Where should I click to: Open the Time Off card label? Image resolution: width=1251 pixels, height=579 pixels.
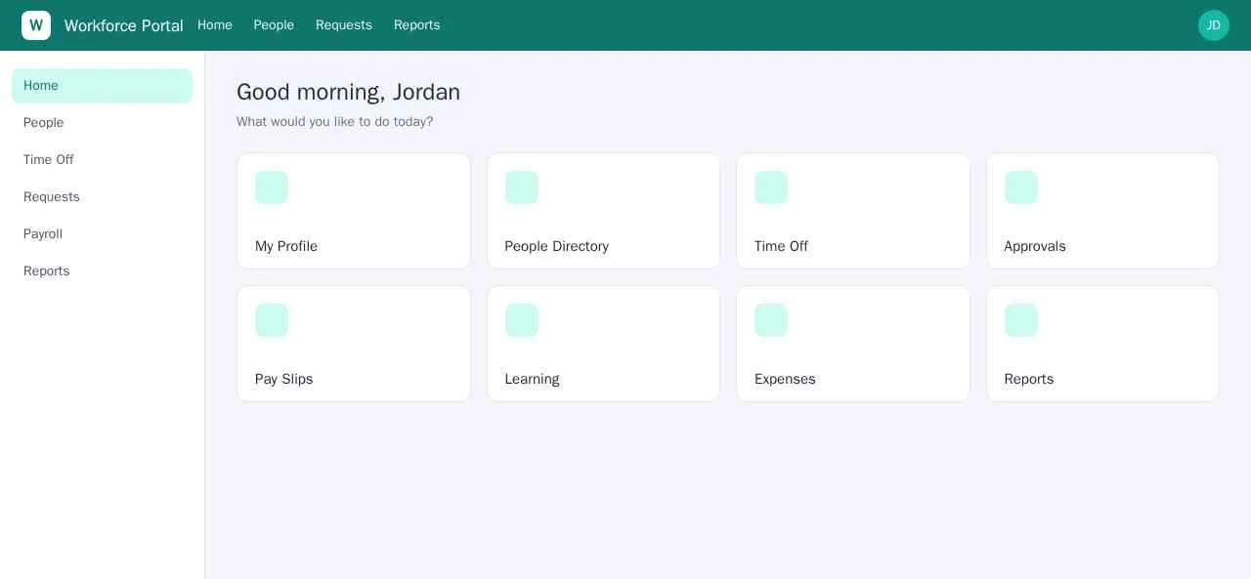[782, 246]
